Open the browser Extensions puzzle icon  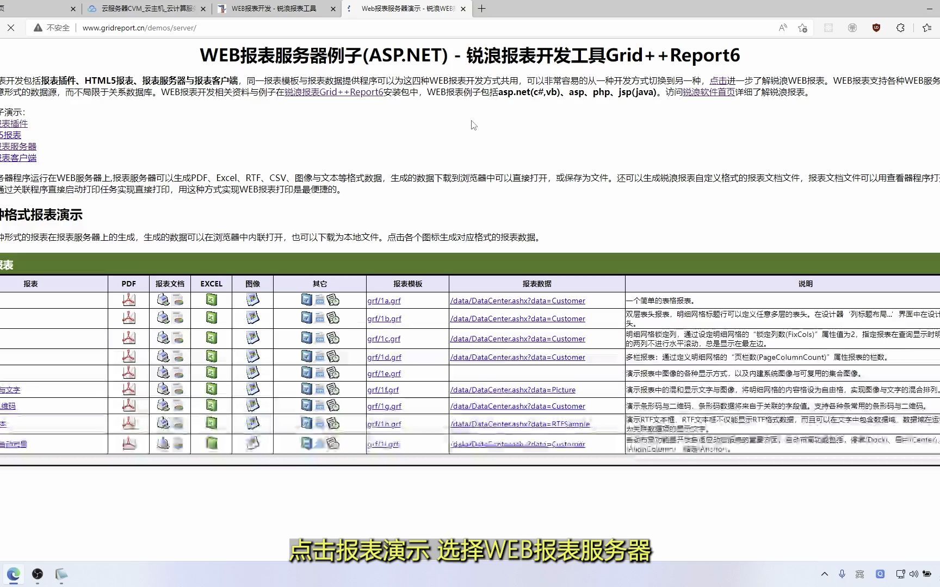click(x=900, y=28)
